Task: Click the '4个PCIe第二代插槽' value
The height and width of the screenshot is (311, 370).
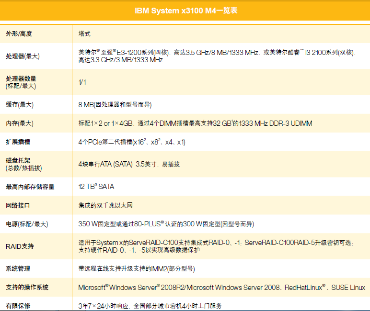Action: click(132, 142)
